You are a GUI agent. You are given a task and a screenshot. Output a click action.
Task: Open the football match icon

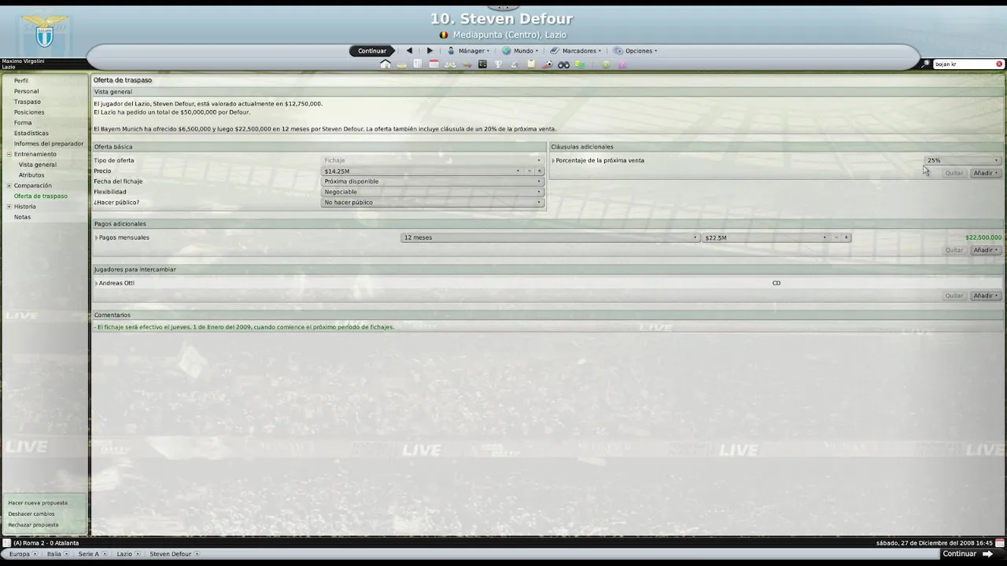click(548, 64)
